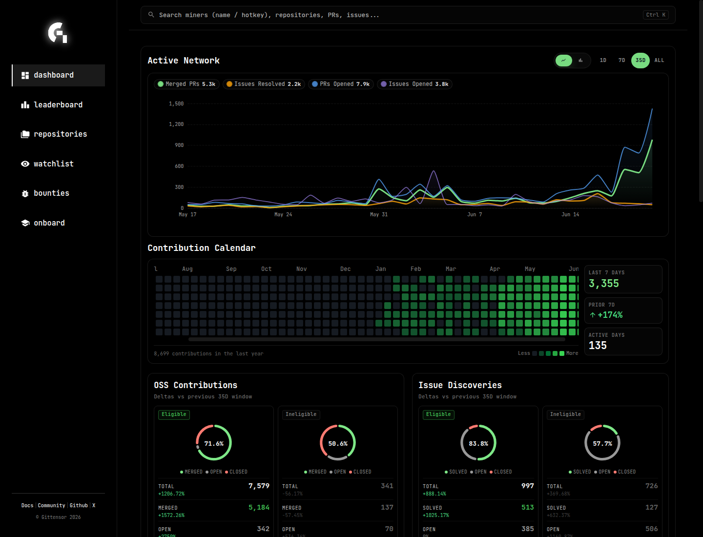Click the repositories folder icon
The width and height of the screenshot is (703, 537).
pos(25,134)
